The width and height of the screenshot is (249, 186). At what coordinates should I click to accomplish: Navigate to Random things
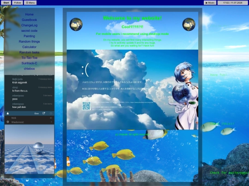(x=29, y=41)
